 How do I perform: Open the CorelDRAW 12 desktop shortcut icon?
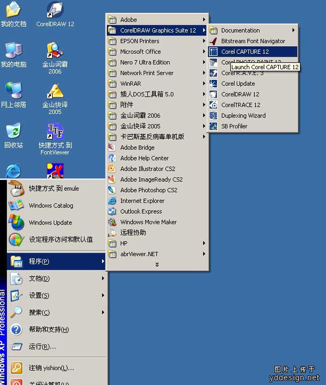point(55,10)
